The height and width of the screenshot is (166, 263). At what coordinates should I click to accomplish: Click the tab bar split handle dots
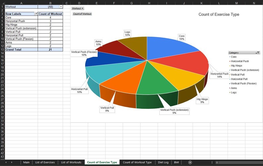(x=212, y=162)
